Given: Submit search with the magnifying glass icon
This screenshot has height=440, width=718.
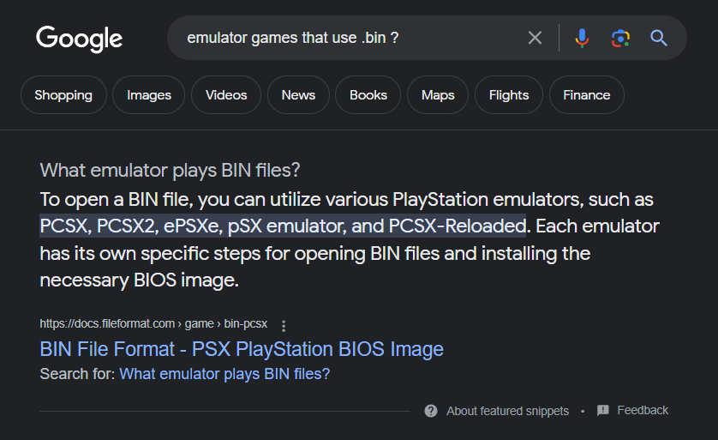Looking at the screenshot, I should click(x=659, y=38).
